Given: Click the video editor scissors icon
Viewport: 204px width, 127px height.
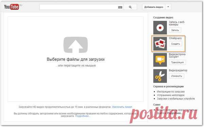Looking at the screenshot, I should pos(160,76).
